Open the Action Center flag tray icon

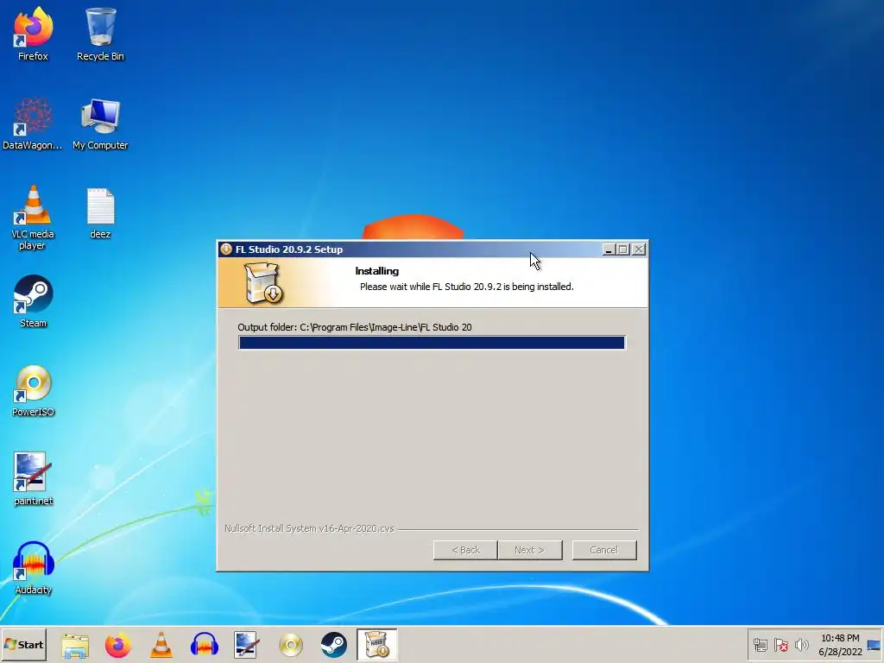pos(780,644)
